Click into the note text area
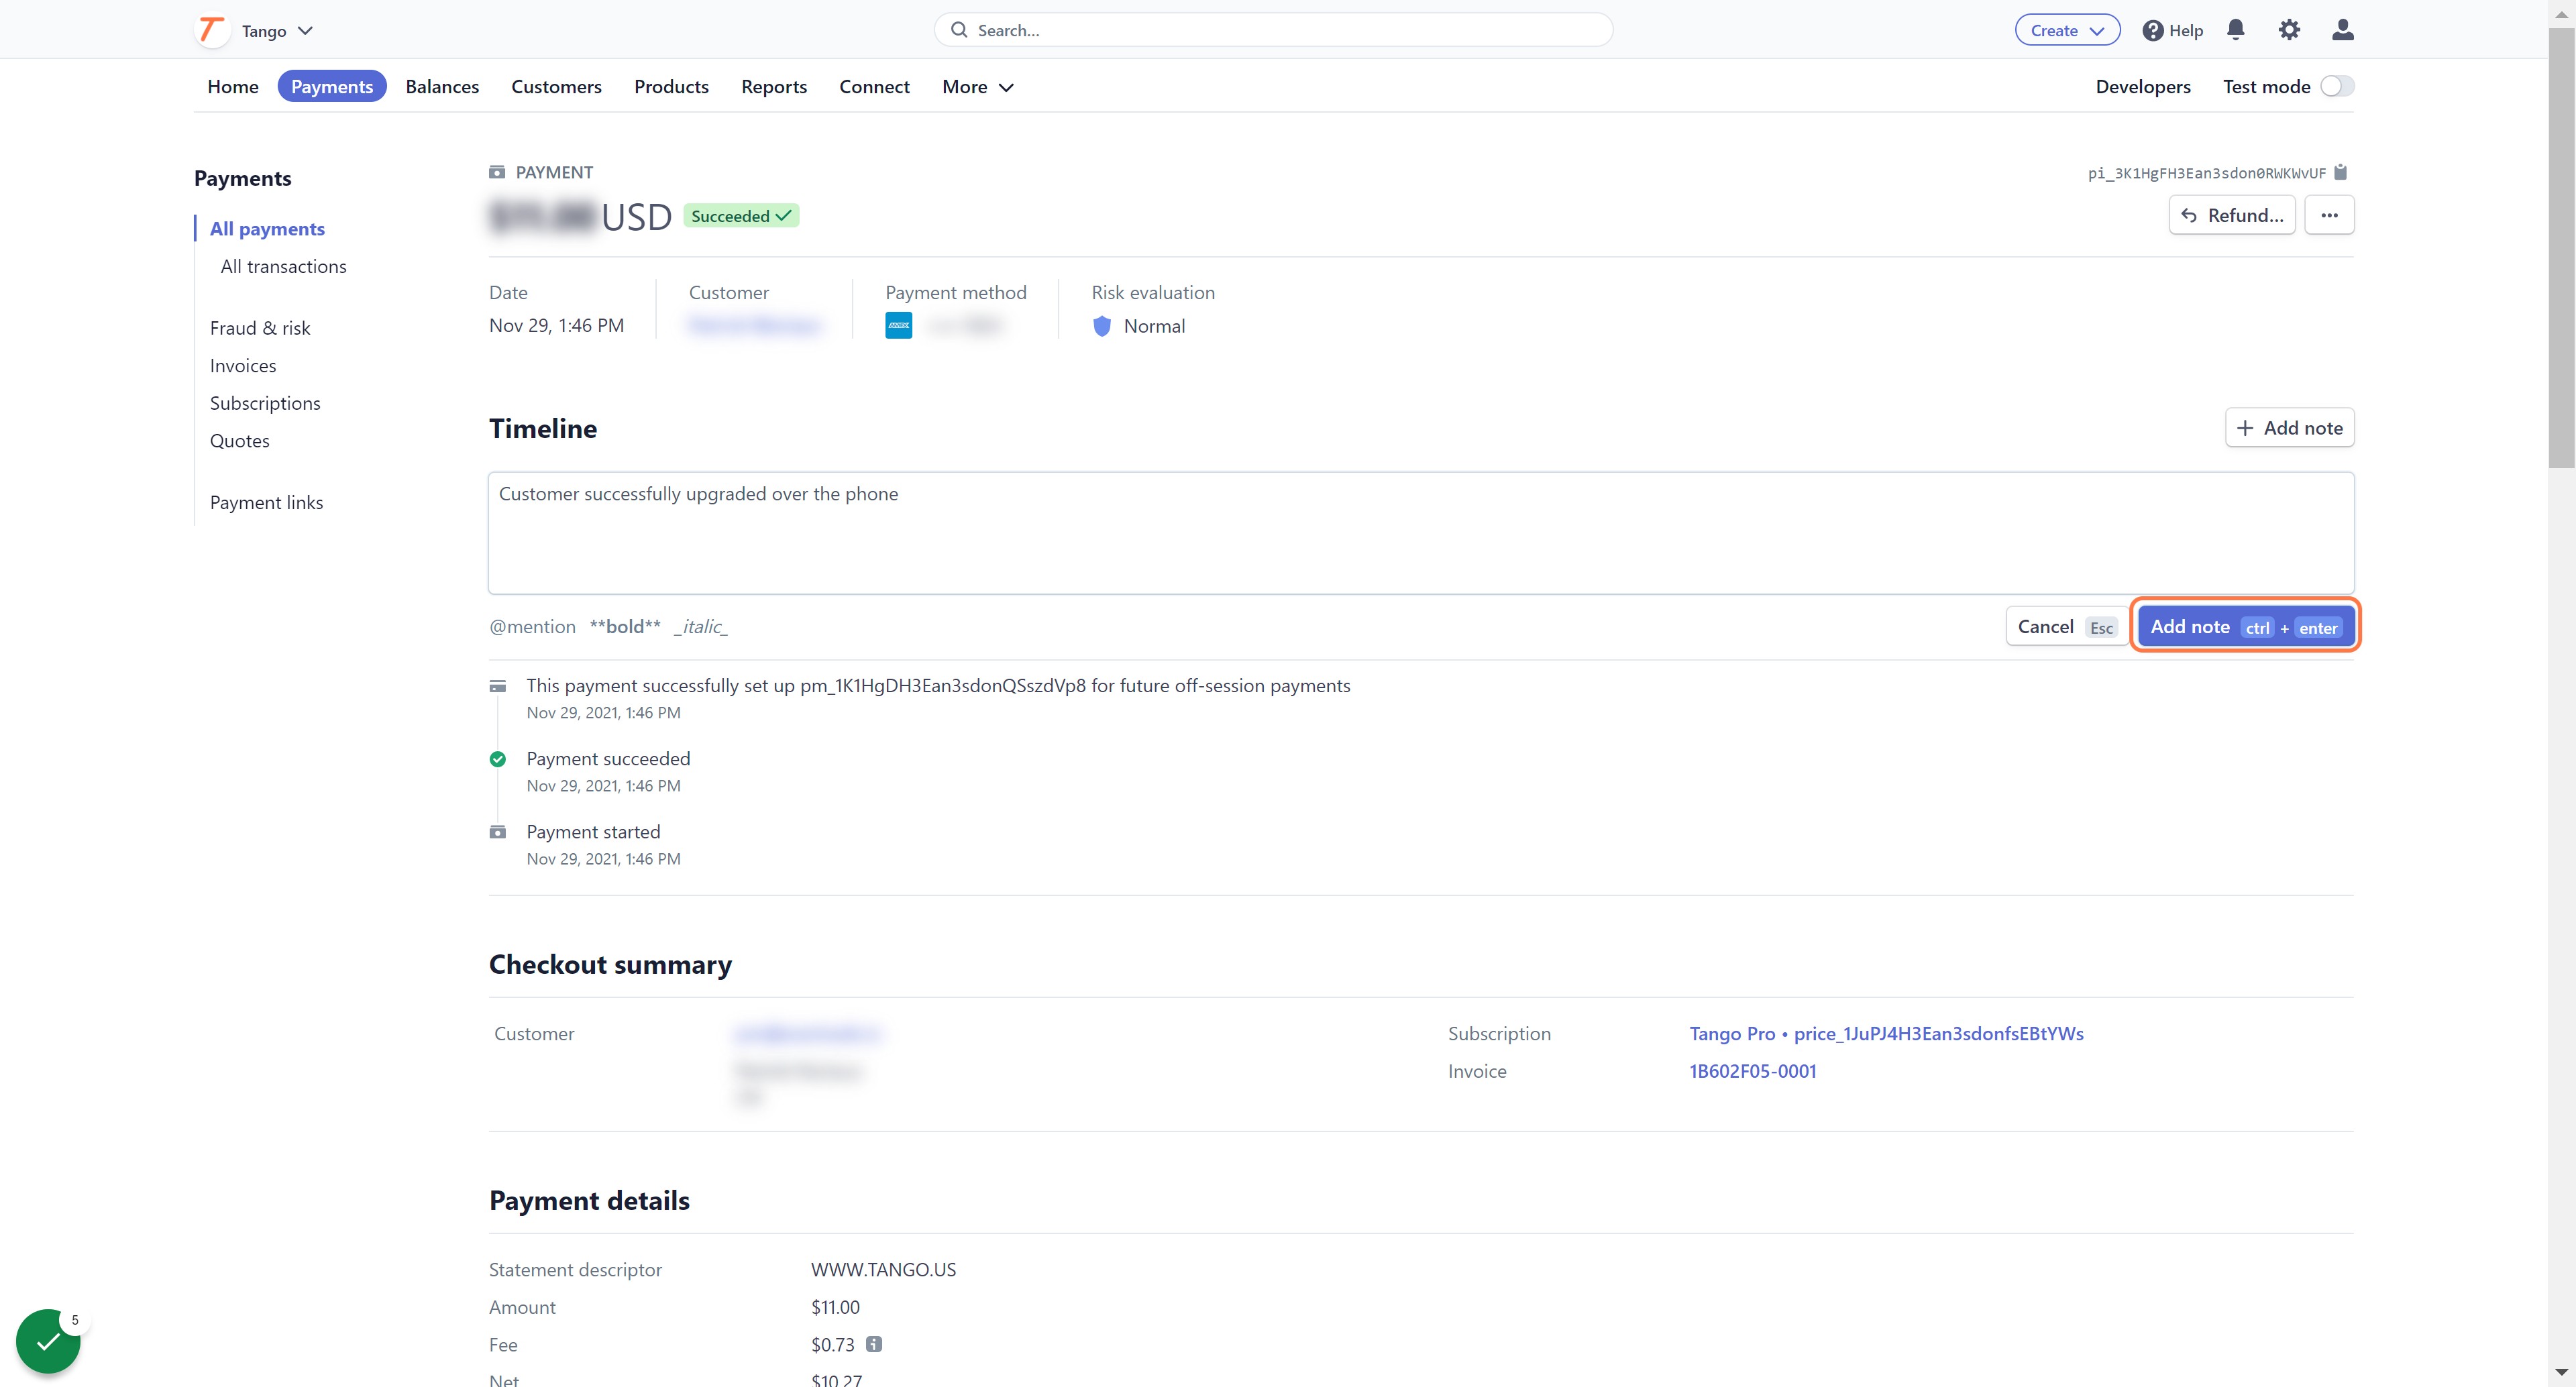The height and width of the screenshot is (1387, 2576). [x=1421, y=533]
